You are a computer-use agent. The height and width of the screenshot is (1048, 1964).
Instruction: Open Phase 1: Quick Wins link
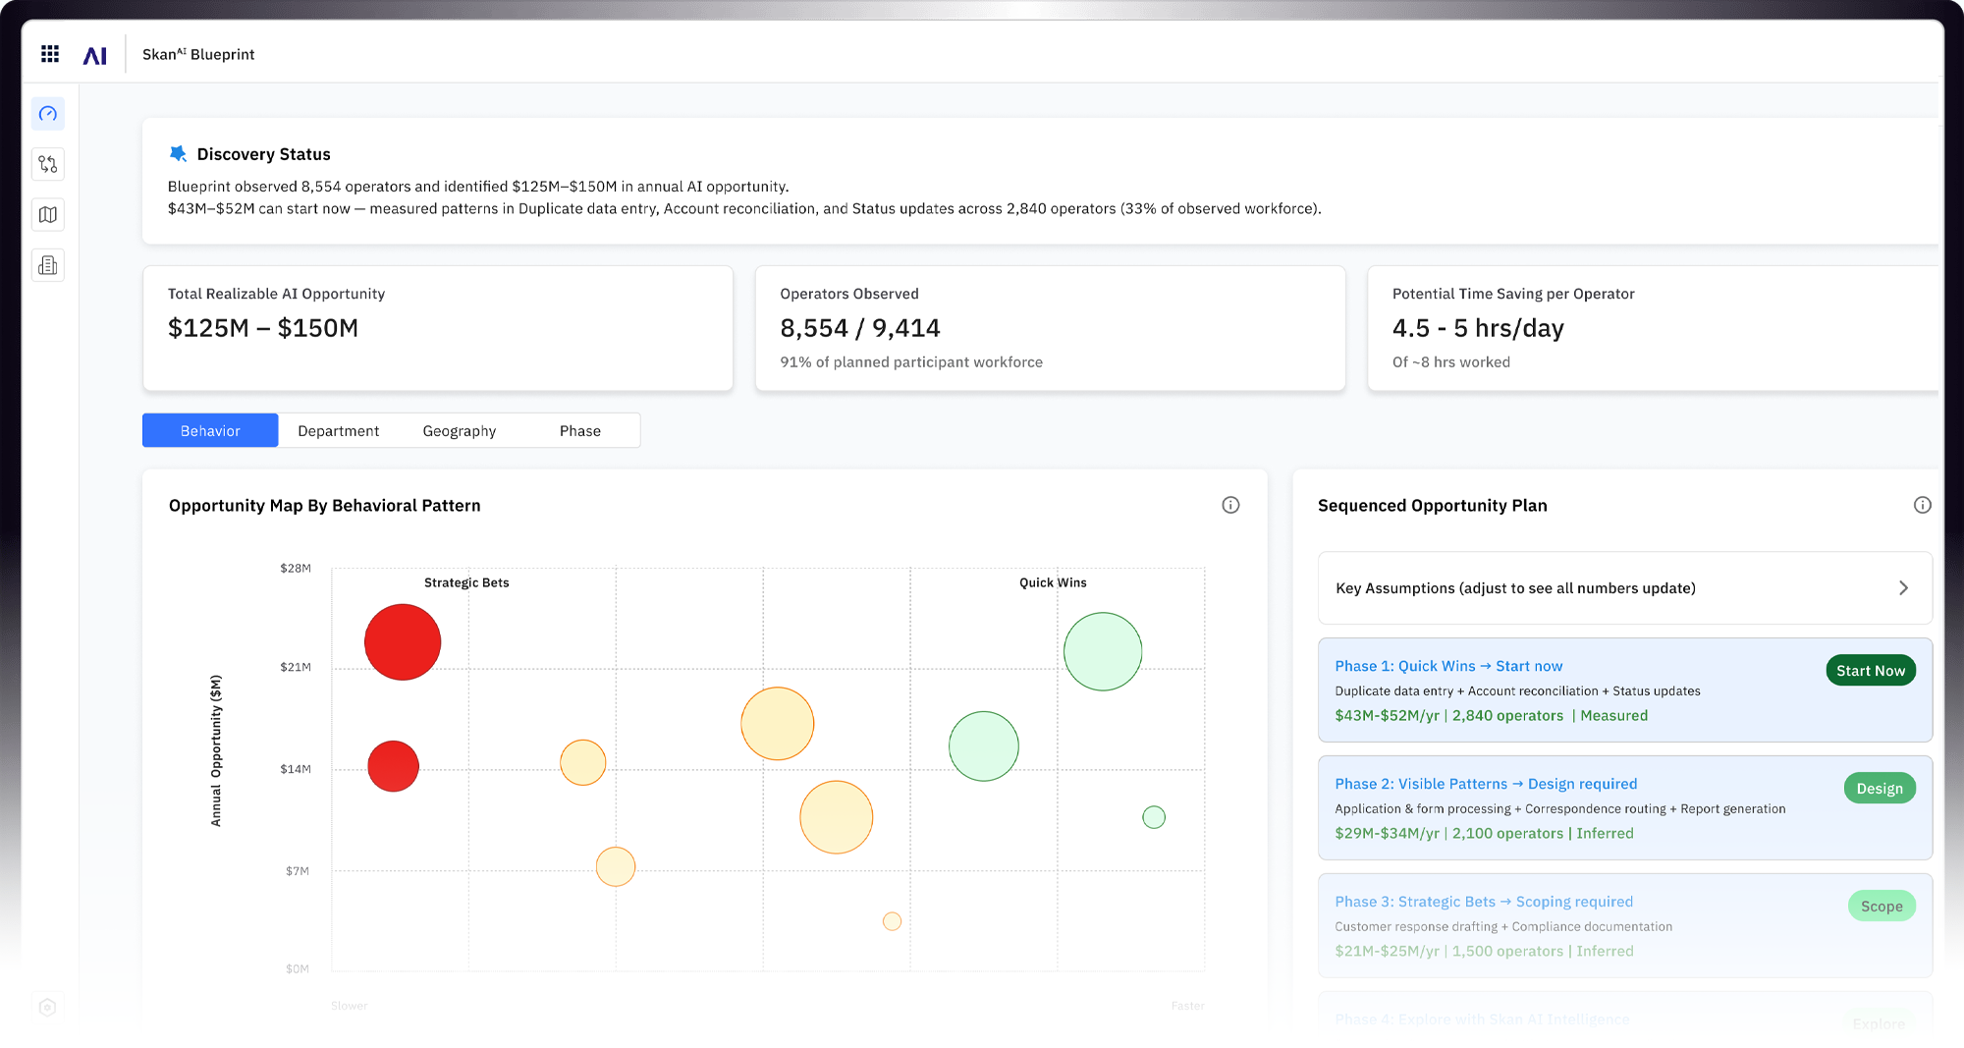point(1447,666)
